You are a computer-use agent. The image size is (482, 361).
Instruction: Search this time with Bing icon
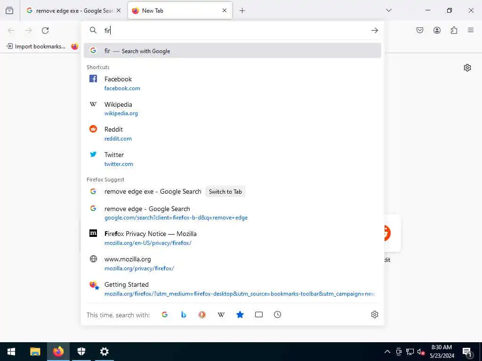(x=184, y=314)
